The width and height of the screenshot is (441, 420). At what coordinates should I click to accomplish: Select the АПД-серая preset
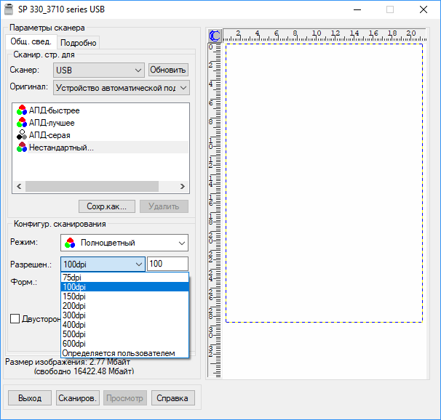click(49, 135)
